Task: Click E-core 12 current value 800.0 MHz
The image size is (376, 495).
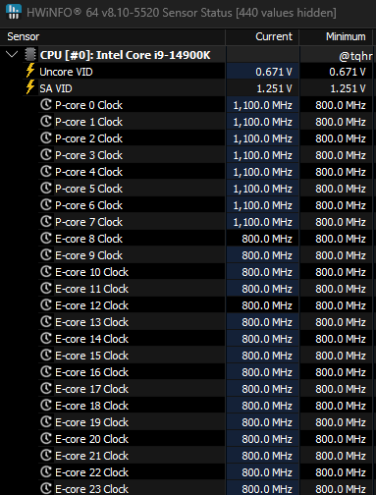Action: [267, 305]
